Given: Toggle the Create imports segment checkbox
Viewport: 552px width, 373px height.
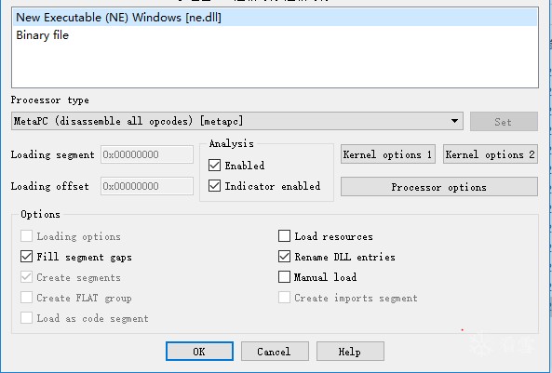Looking at the screenshot, I should coord(284,298).
